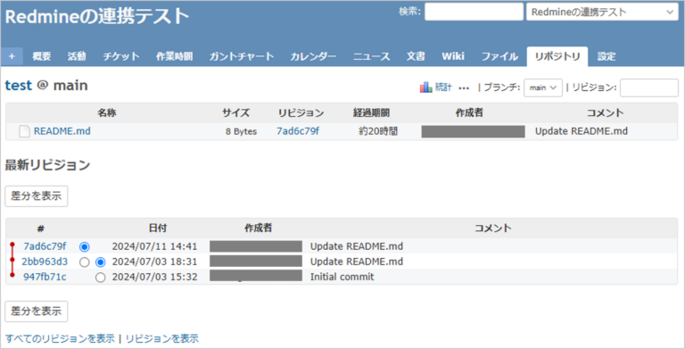Open the three-dots actions menu

(464, 87)
